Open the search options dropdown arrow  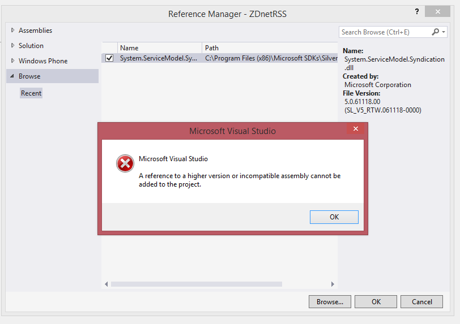coord(444,32)
